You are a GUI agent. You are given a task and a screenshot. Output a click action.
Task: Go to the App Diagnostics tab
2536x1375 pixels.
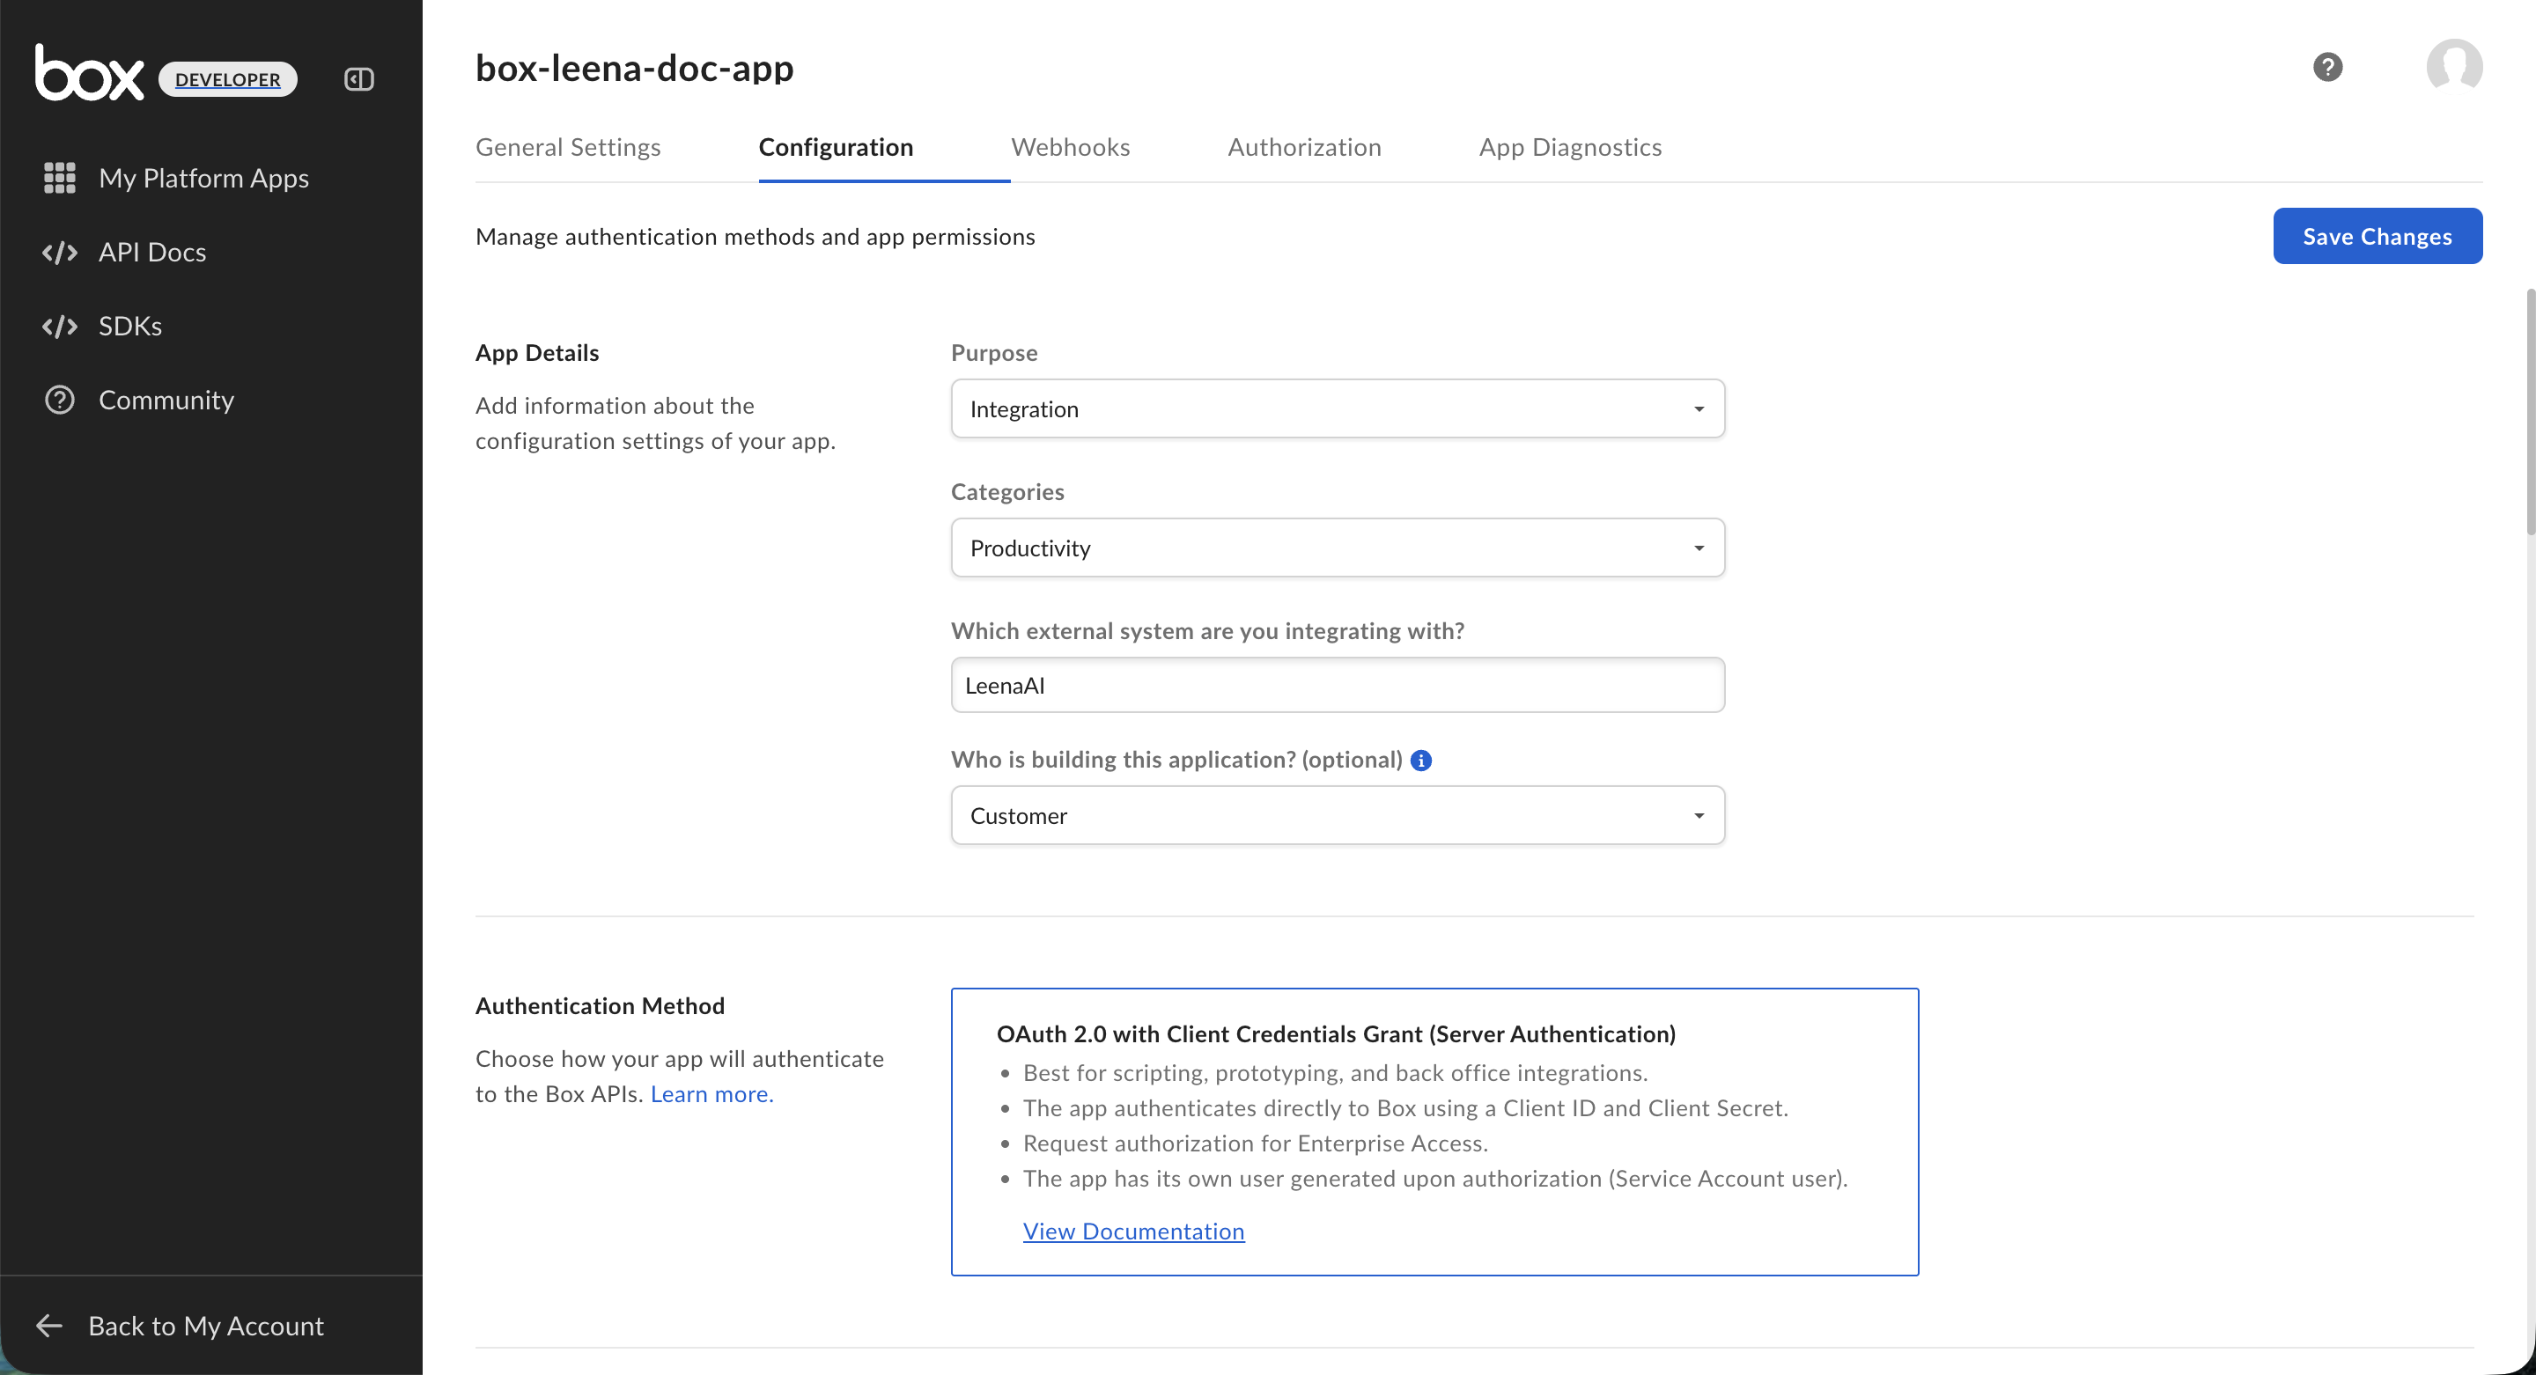coord(1569,148)
